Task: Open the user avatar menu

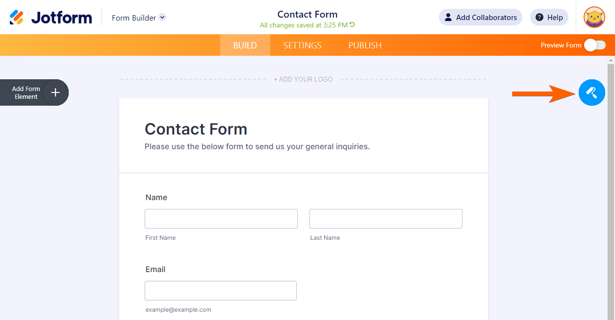Action: (x=594, y=18)
